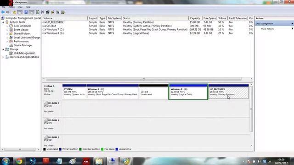Screen dimensions: 294x165
Task: Toggle the Show/Hide Action Pane icon
Action: click(x=31, y=12)
